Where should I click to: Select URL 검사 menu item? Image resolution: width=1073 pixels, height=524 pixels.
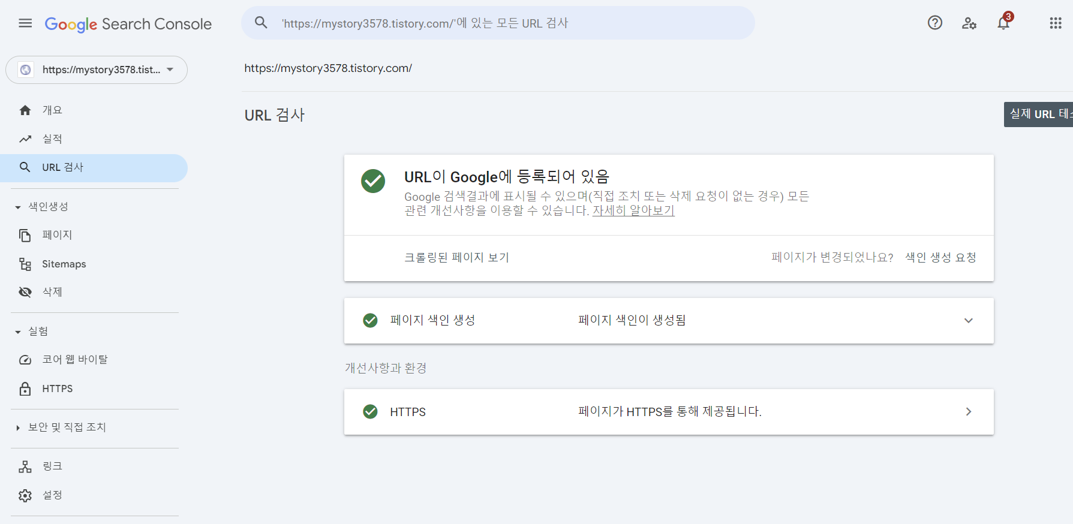(94, 168)
